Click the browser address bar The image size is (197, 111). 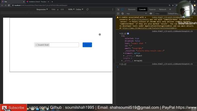(x=90, y=6)
